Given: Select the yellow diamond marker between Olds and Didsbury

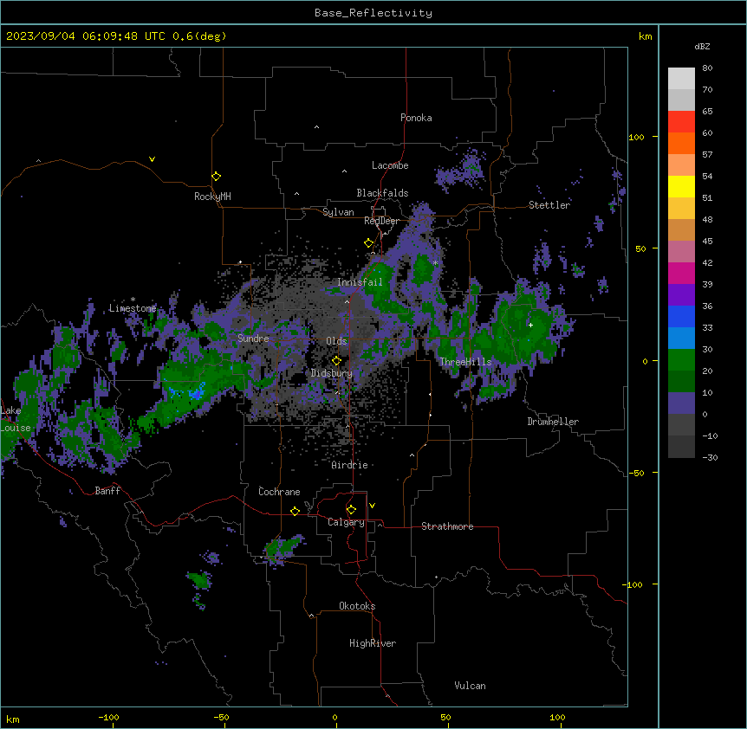Looking at the screenshot, I should point(336,360).
